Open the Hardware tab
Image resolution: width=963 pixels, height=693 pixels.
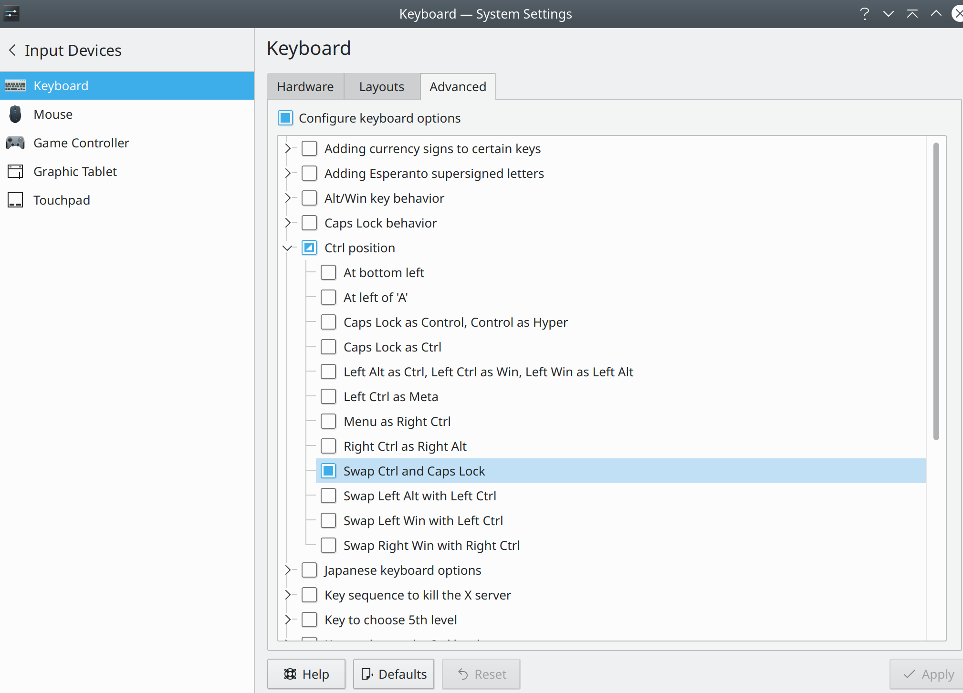305,86
